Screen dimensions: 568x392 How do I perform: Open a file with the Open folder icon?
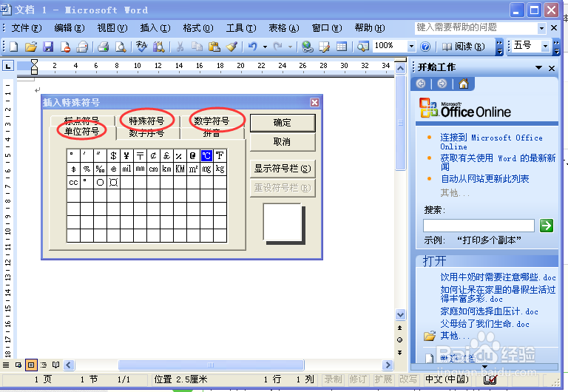[31, 47]
